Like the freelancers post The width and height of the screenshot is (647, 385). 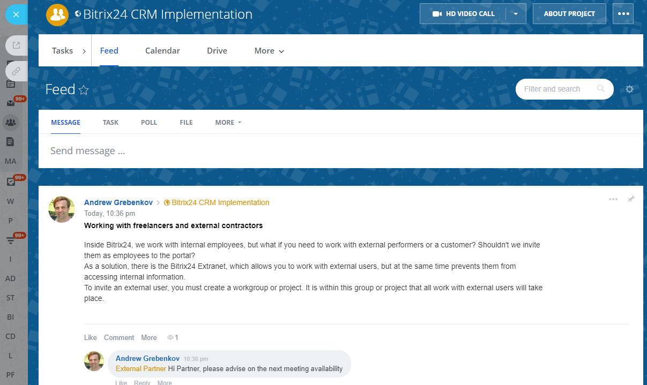tap(90, 337)
